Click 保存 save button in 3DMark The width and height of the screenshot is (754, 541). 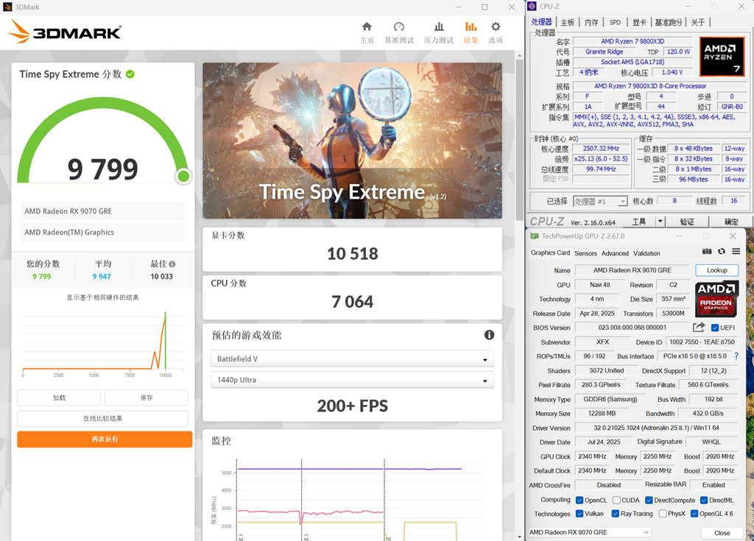[x=147, y=397]
